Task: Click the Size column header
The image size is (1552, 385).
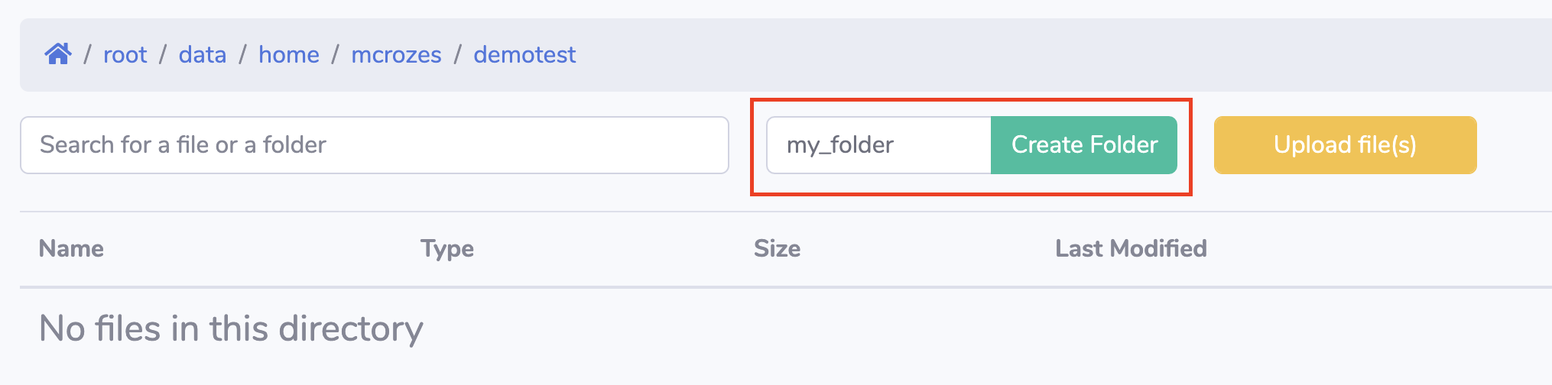Action: click(x=777, y=249)
